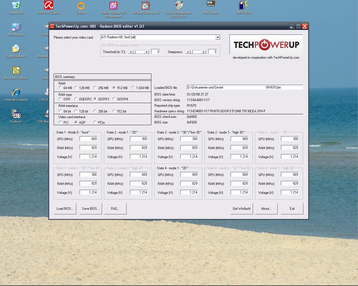Click State 2 mode 2 low 3D RAM field

189,148
